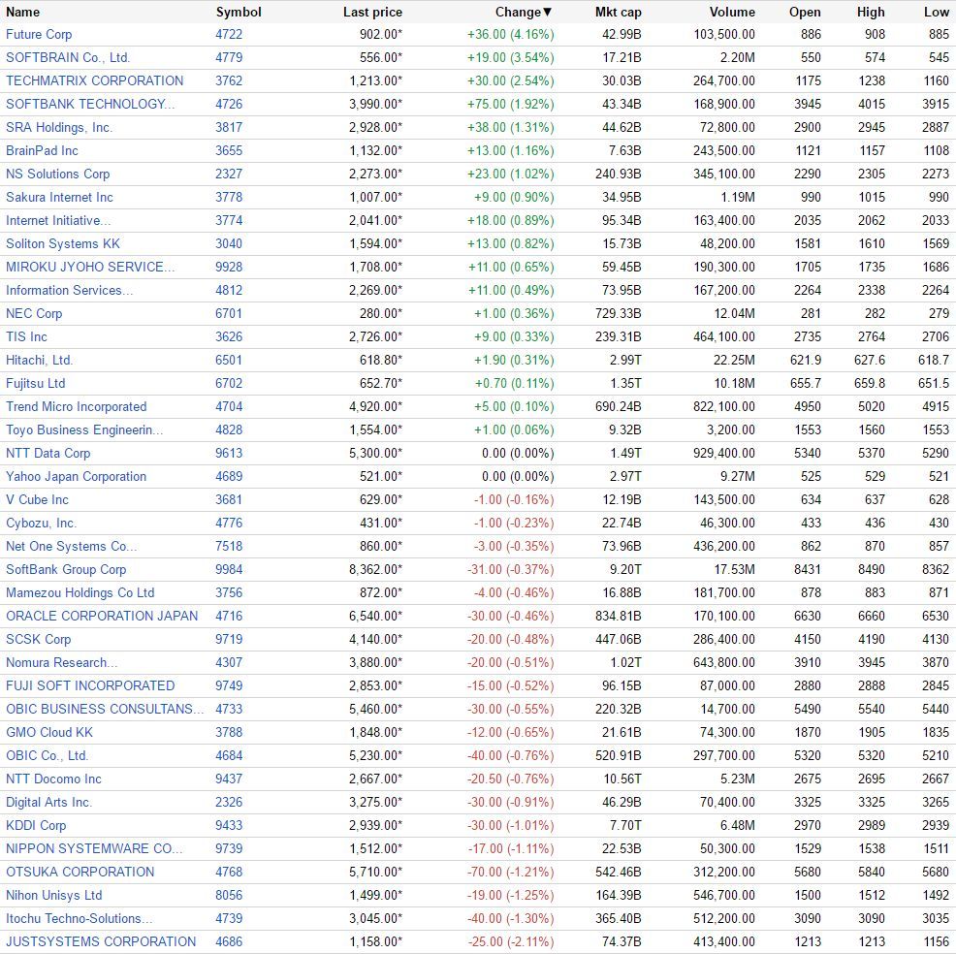Open TIS Inc link
The width and height of the screenshot is (956, 954).
[x=26, y=336]
